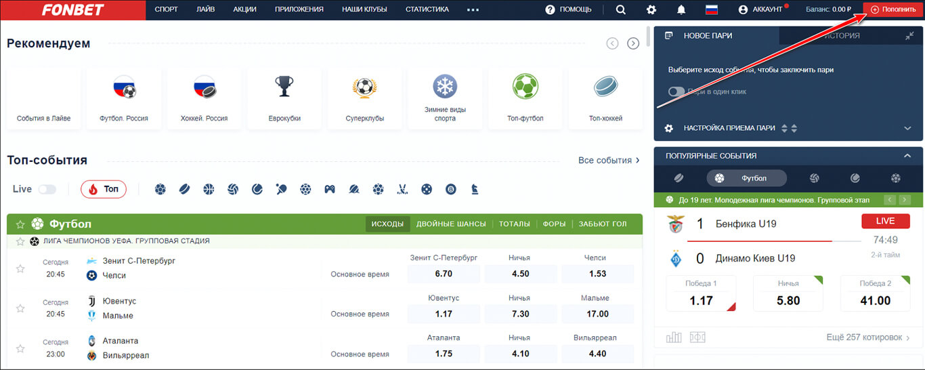This screenshot has height=370, width=925.
Task: Open Зимние виды спорта snowflake card
Action: (445, 99)
